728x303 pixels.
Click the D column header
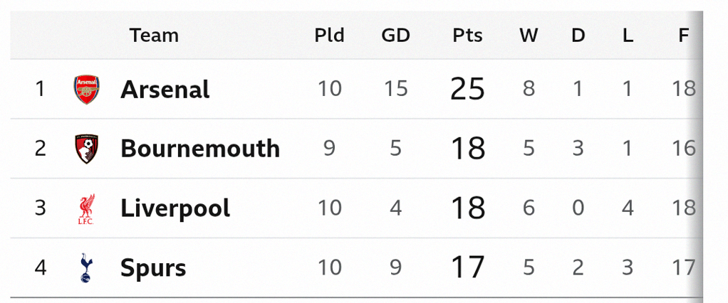(x=578, y=36)
